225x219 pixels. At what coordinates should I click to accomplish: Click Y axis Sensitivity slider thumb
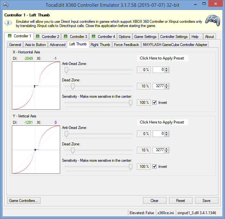tap(130, 167)
